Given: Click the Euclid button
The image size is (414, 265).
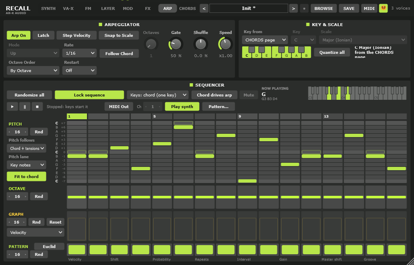Looking at the screenshot, I should pyautogui.click(x=49, y=246).
